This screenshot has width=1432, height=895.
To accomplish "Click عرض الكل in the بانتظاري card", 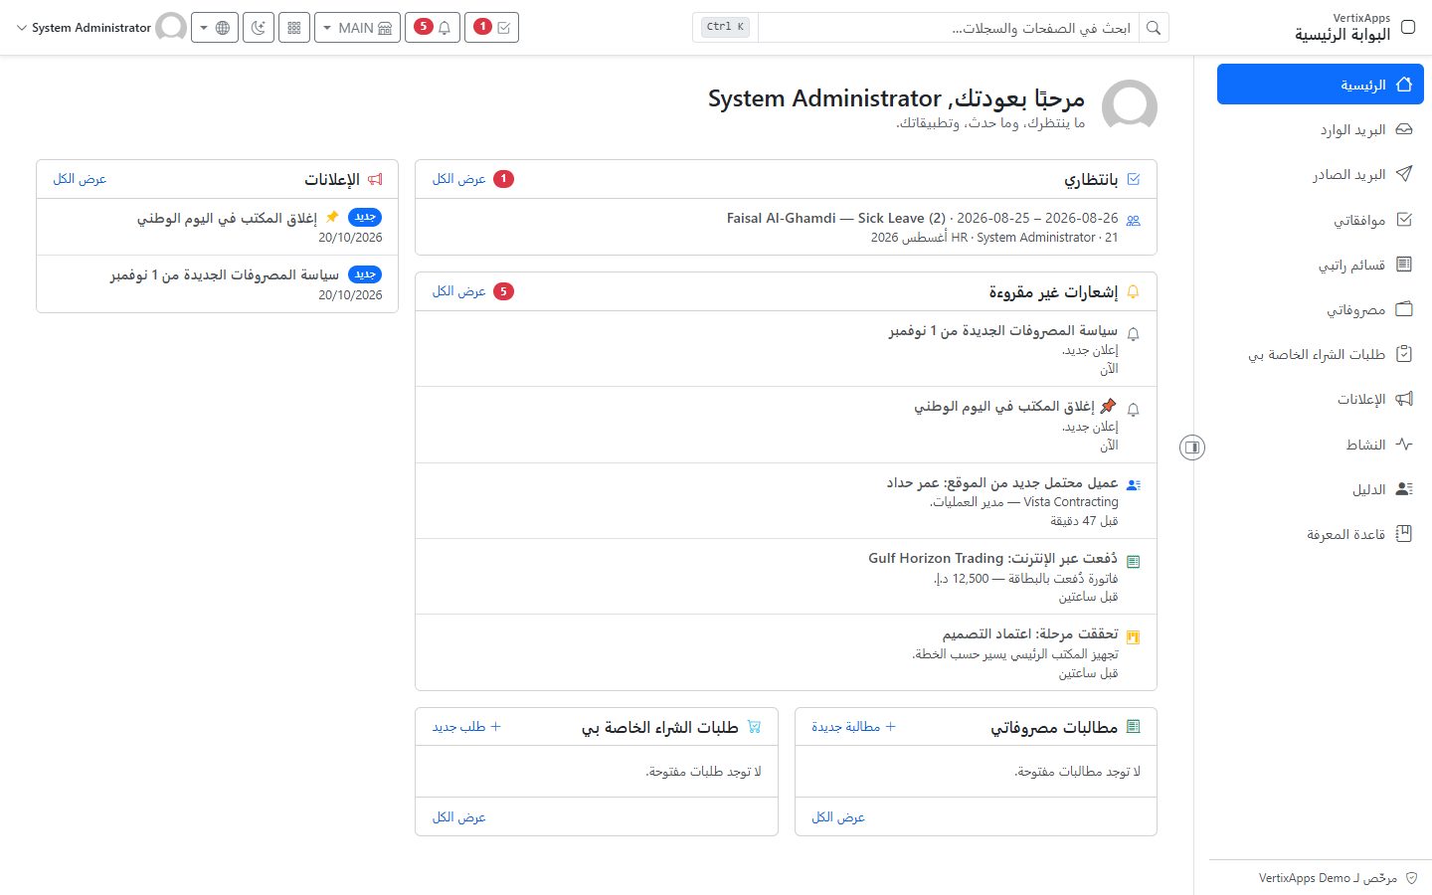I will [458, 179].
